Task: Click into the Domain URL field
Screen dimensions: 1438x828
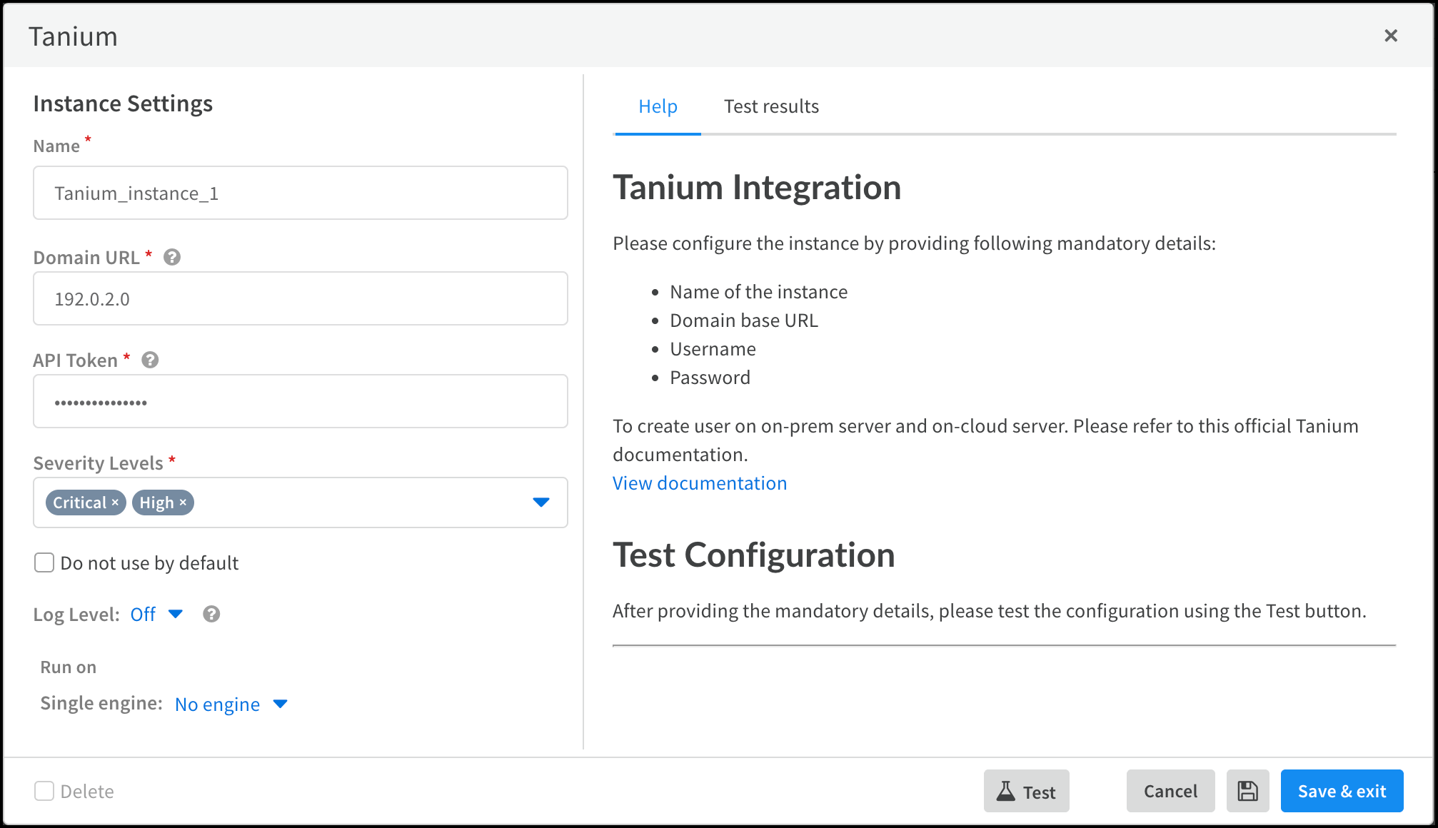Action: tap(300, 298)
